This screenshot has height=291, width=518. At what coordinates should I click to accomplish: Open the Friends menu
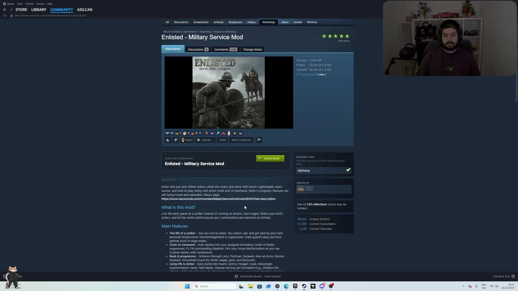[30, 4]
